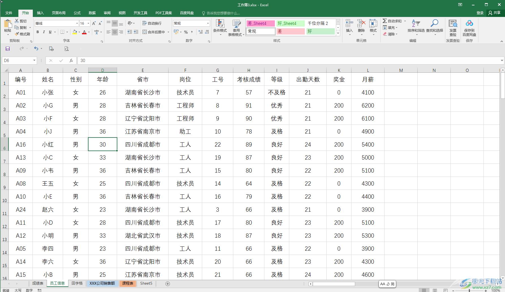This screenshot has height=292, width=505.
Task: Click the Sign in link
Action: [480, 13]
